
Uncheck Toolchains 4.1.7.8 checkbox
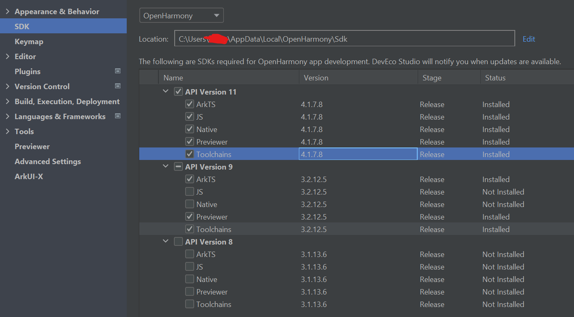190,154
